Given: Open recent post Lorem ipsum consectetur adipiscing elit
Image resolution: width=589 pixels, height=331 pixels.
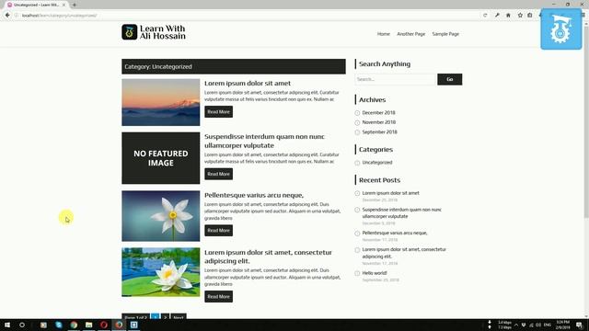Looking at the screenshot, I should (x=404, y=253).
